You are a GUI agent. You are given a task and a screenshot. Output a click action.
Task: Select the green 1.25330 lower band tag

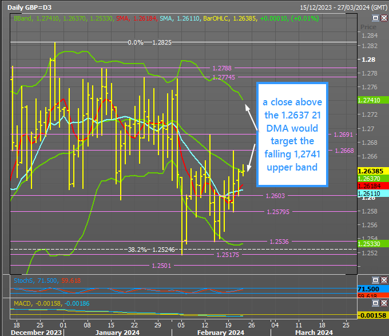click(x=373, y=244)
